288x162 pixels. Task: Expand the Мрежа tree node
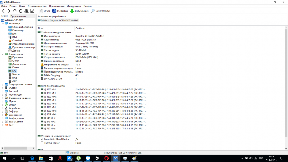[x=3, y=102]
